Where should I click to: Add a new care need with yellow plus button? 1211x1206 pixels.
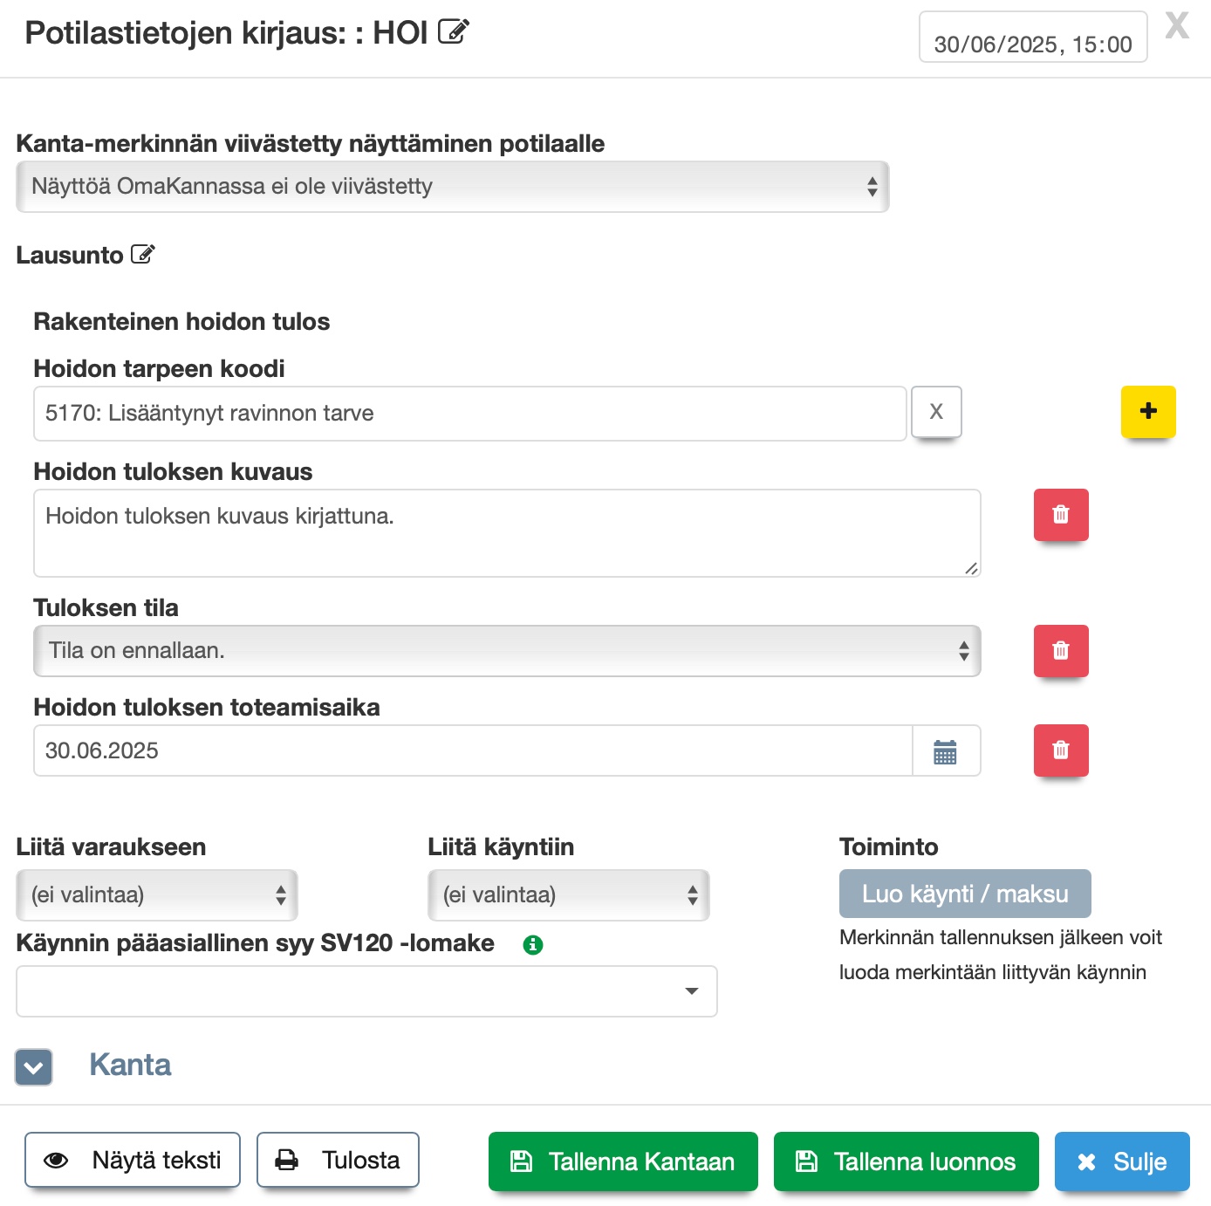click(1147, 411)
